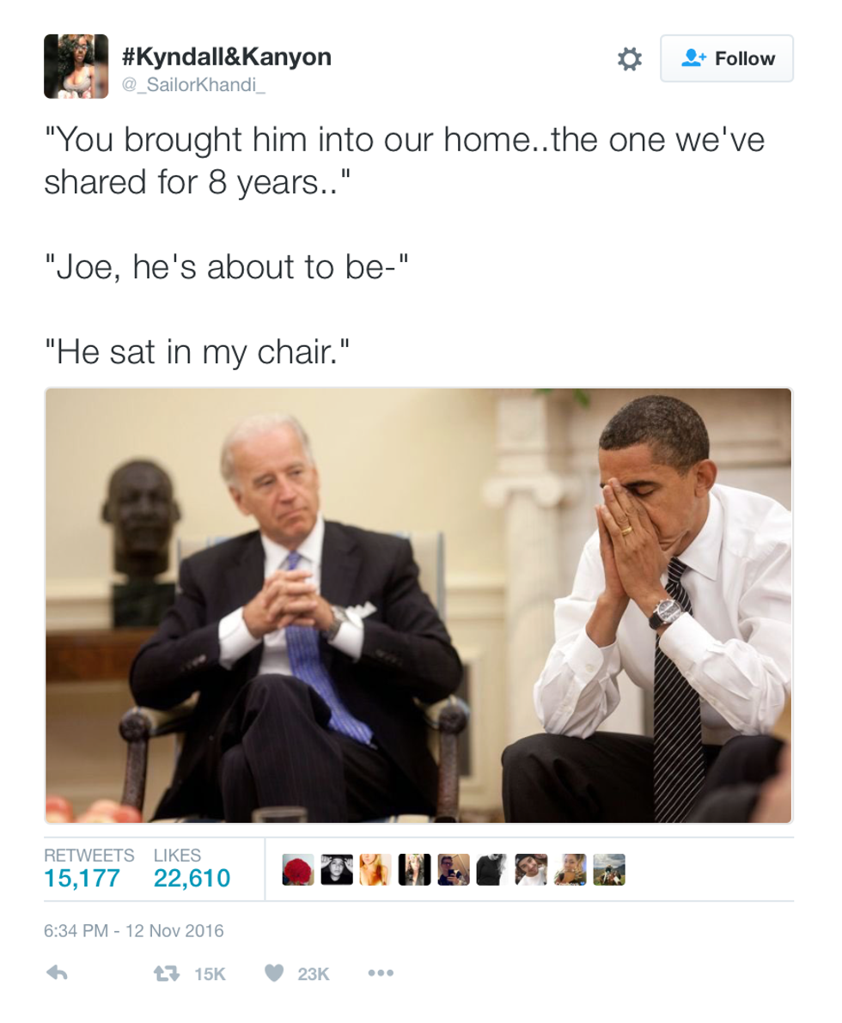The image size is (842, 1023).
Task: Open the dark silhouette liker avatar
Action: click(492, 870)
